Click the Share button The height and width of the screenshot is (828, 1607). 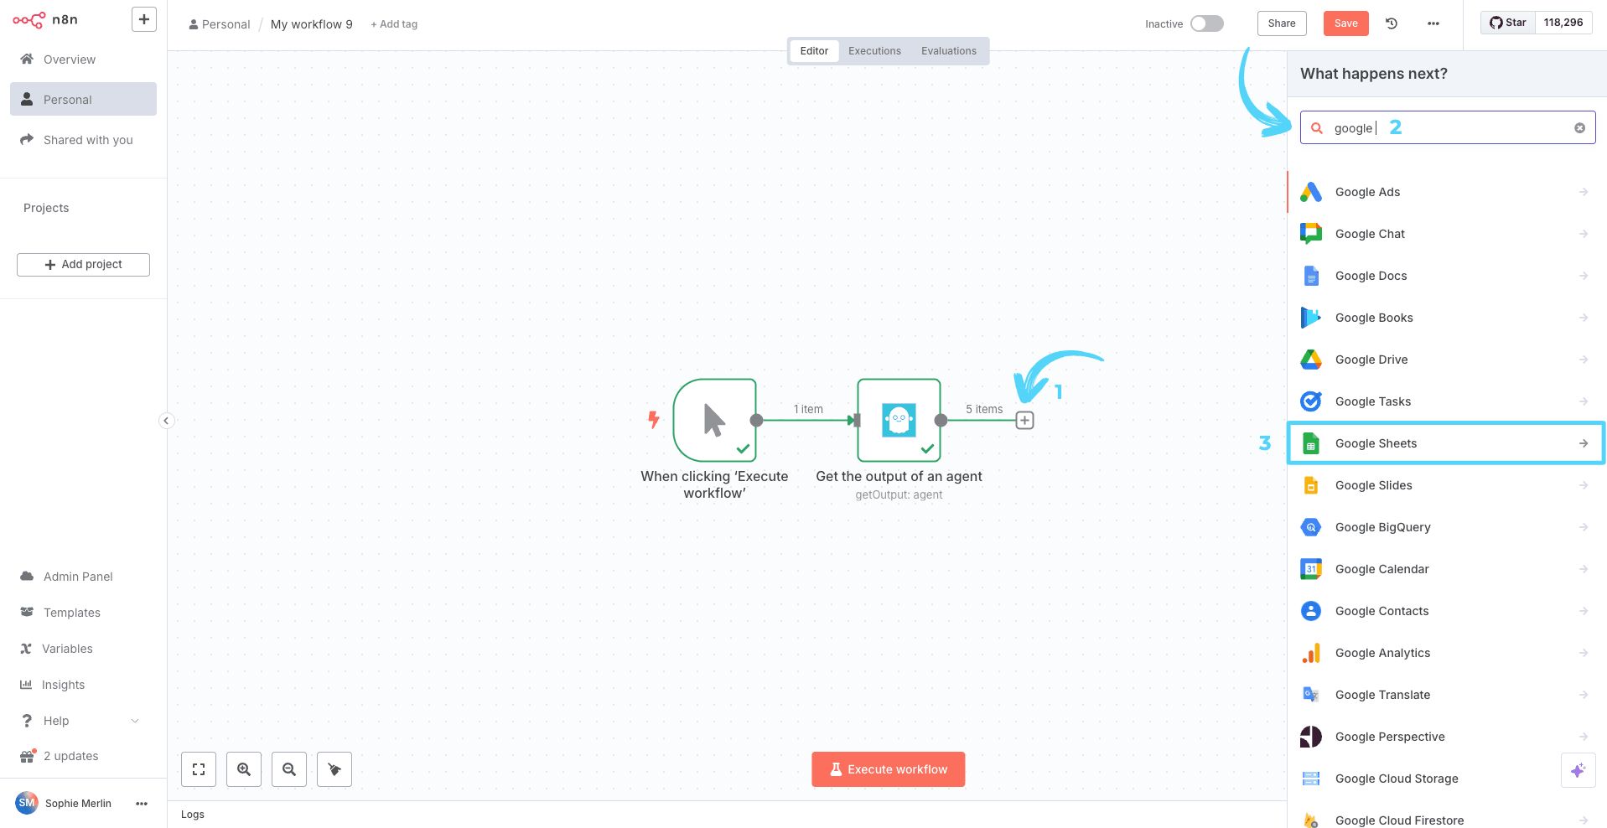pos(1282,23)
